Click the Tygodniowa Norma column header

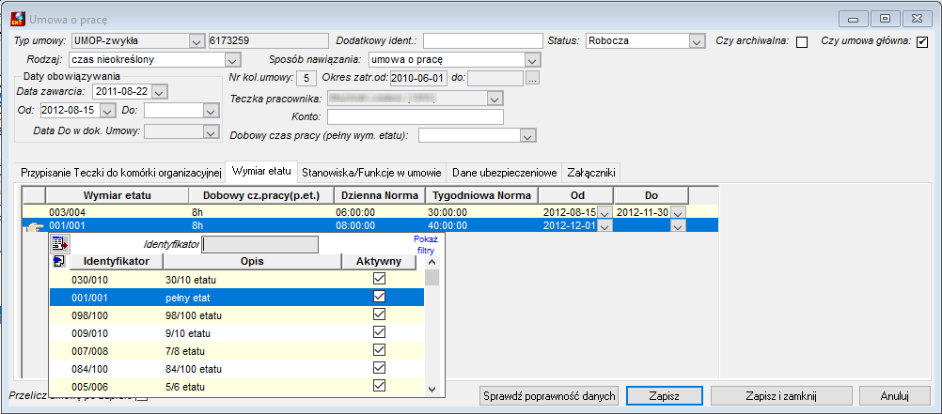pos(481,195)
